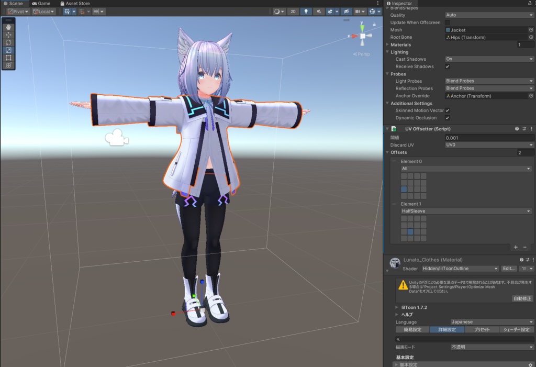The height and width of the screenshot is (367, 536).
Task: Toggle scene lighting with the bulb icon
Action: click(306, 12)
